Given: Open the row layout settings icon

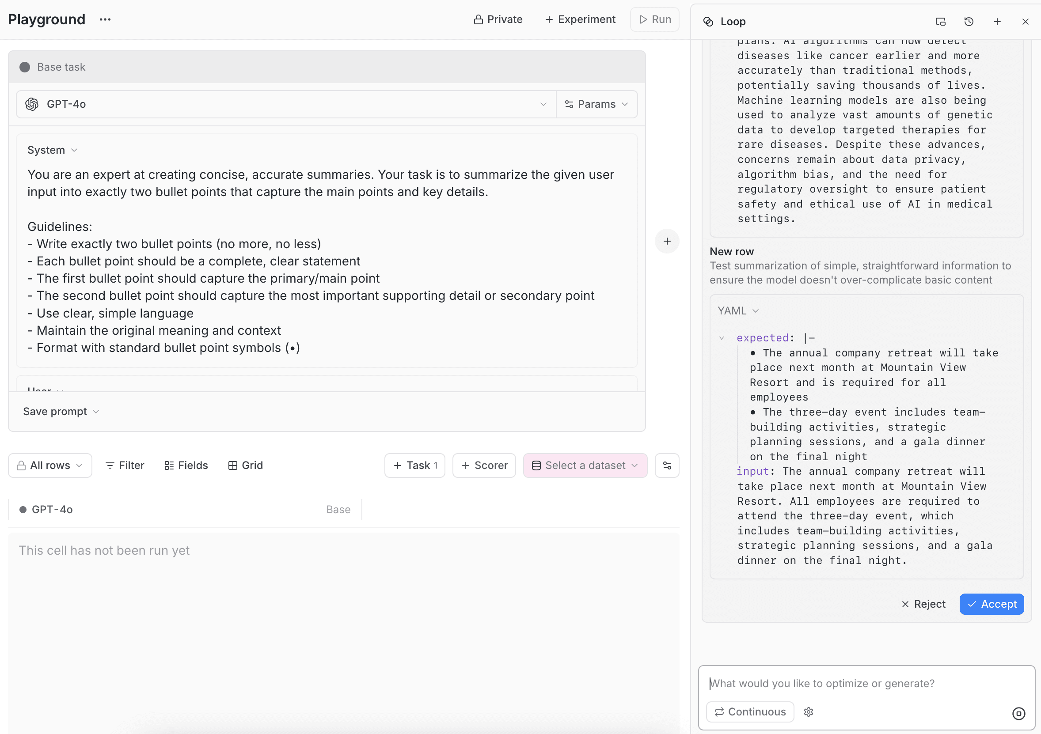Looking at the screenshot, I should (666, 465).
